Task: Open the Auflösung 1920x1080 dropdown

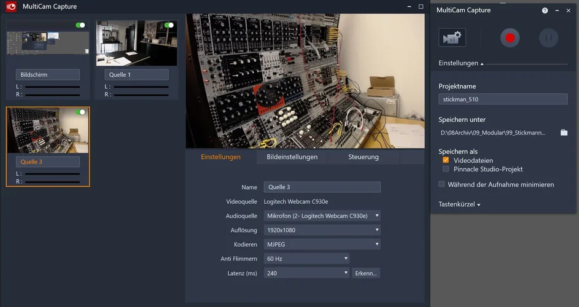Action: [x=322, y=230]
